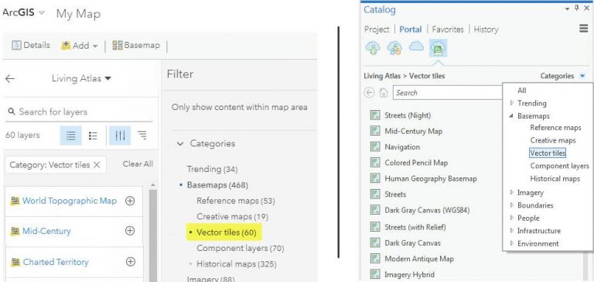This screenshot has height=282, width=594.
Task: Select Historical maps (325) filter
Action: pyautogui.click(x=237, y=263)
